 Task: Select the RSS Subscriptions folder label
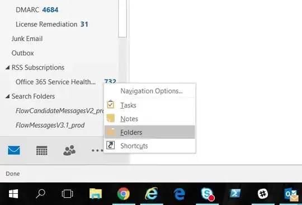click(38, 68)
